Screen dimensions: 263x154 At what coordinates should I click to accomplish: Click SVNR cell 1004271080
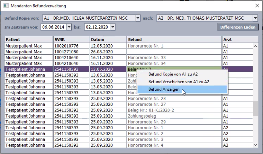71,52
